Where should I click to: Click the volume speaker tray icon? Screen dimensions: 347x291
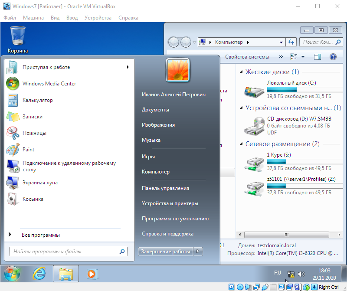(x=301, y=274)
